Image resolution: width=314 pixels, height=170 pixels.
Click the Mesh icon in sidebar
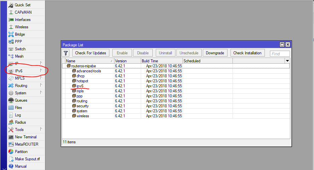(x=11, y=56)
